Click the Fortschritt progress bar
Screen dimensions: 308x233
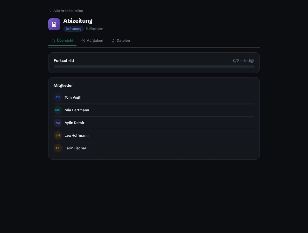coord(154,67)
